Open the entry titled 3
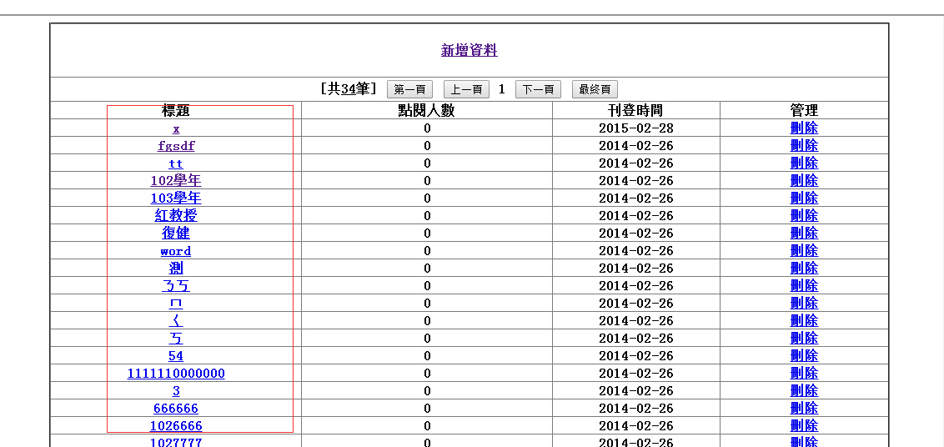This screenshot has width=944, height=447. 176,391
